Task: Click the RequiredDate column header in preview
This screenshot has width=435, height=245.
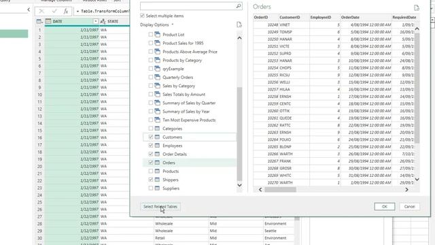Action: pyautogui.click(x=404, y=17)
